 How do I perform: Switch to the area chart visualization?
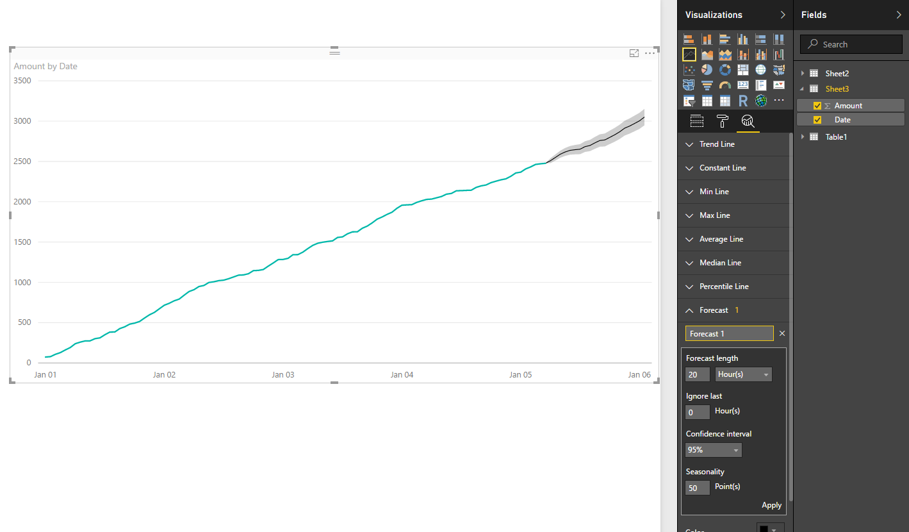(707, 54)
